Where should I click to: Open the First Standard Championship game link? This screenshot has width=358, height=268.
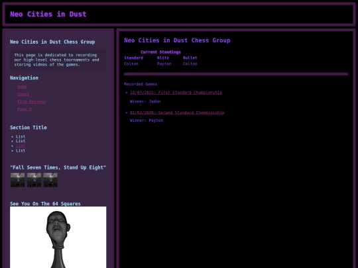(x=176, y=92)
